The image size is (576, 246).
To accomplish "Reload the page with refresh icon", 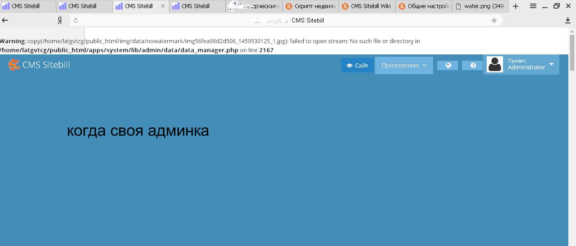I will (x=76, y=20).
